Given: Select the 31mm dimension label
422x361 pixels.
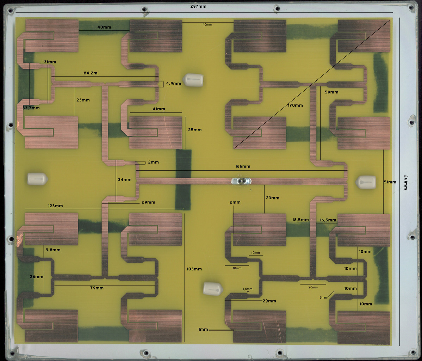Looking at the screenshot, I should (x=50, y=62).
